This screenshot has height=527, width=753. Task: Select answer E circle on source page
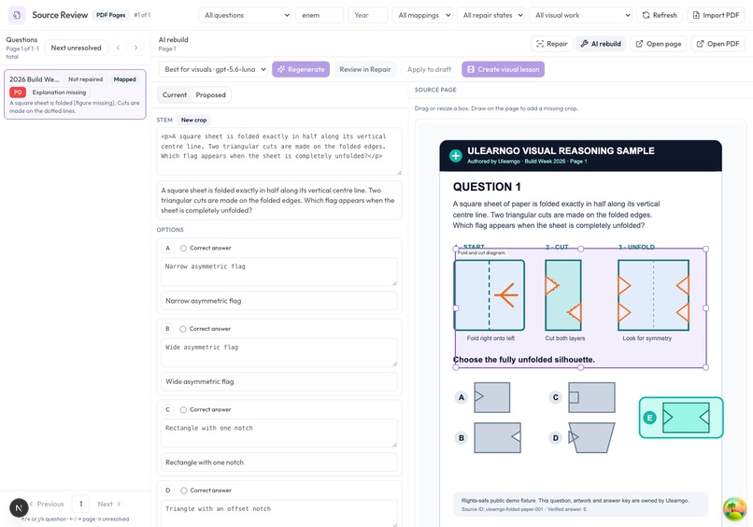point(649,418)
